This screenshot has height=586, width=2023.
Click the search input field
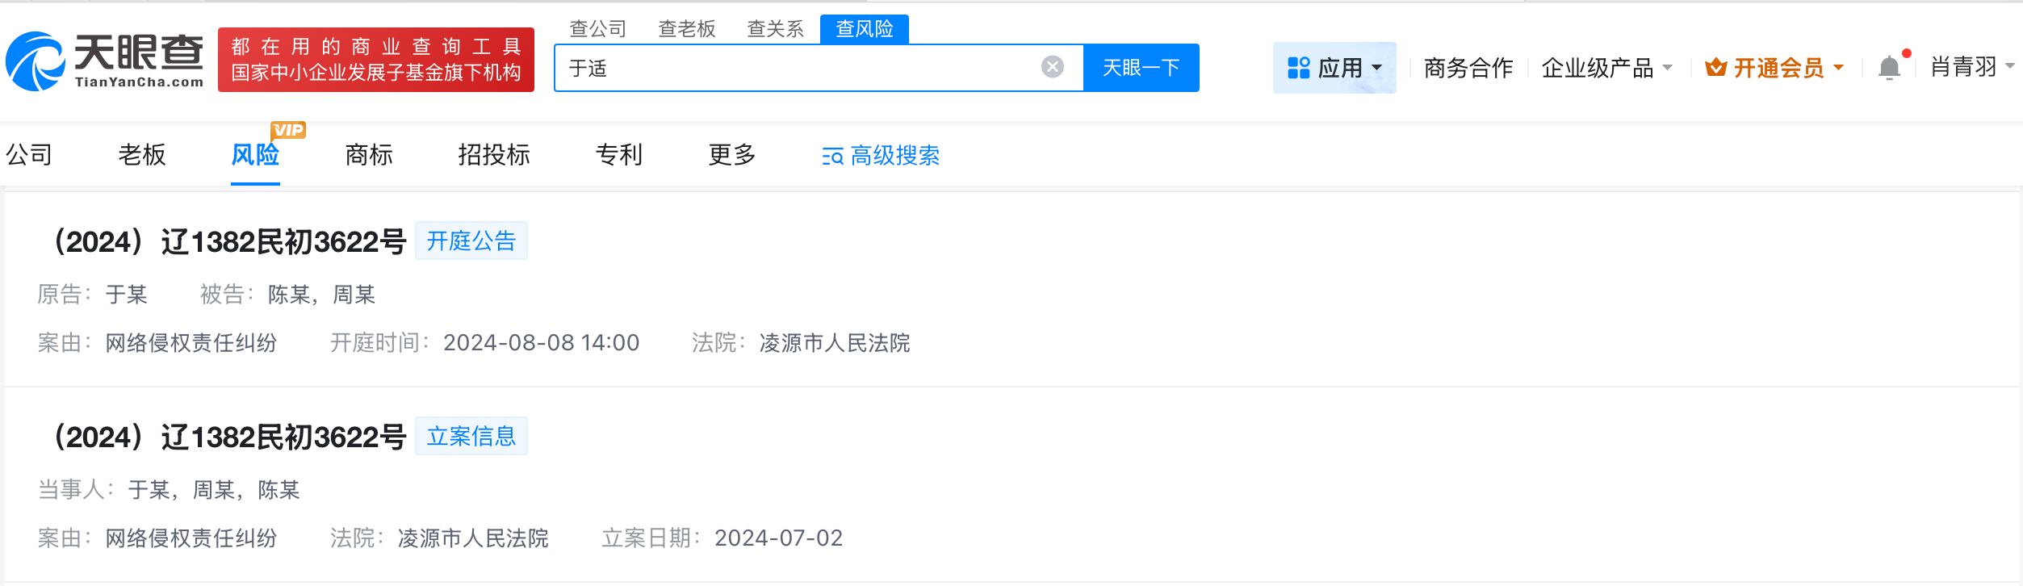pyautogui.click(x=799, y=68)
